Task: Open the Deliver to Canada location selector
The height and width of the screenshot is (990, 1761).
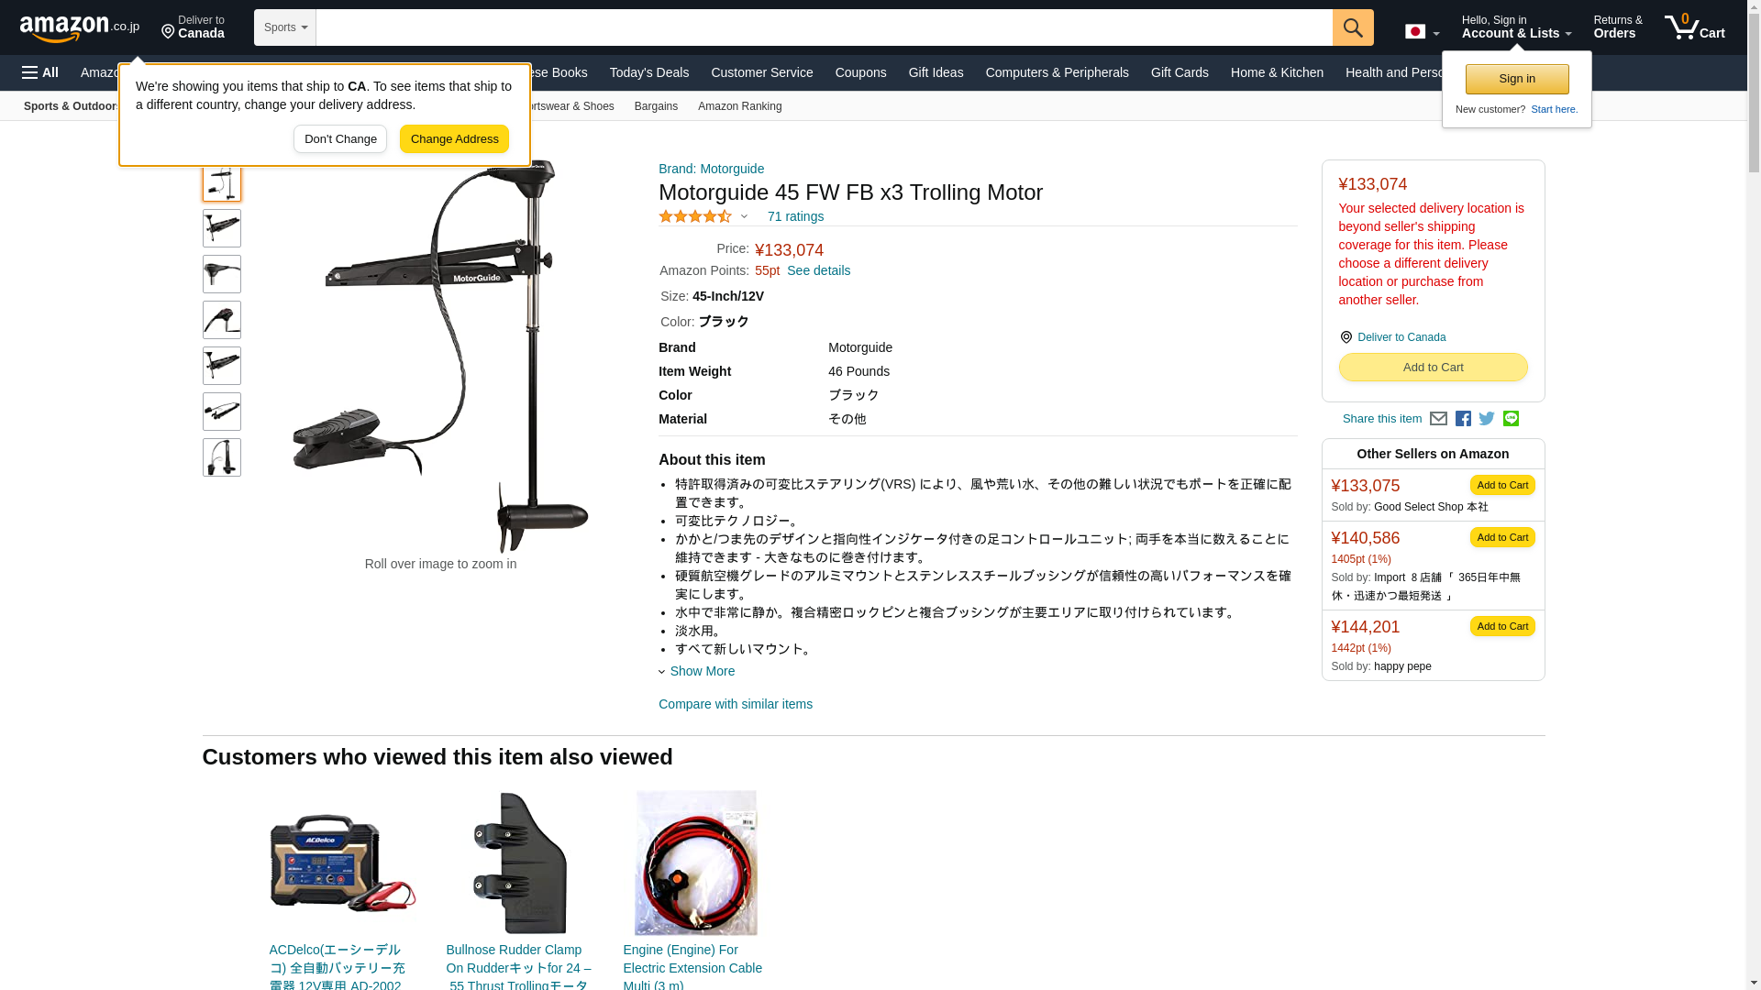Action: click(194, 27)
